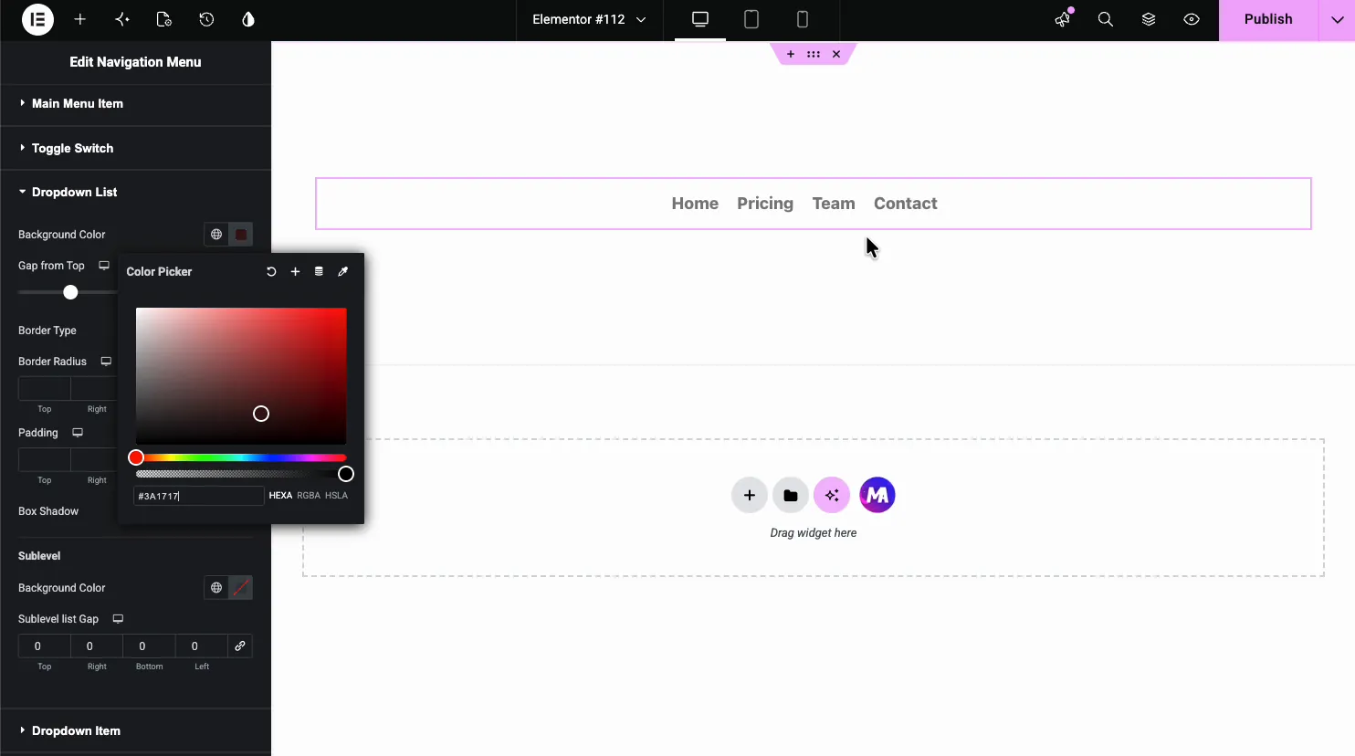The height and width of the screenshot is (756, 1355).
Task: Select HEXA color format
Action: [x=280, y=496]
